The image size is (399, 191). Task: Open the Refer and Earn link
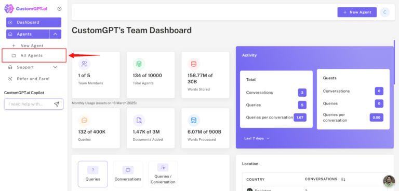tap(33, 79)
